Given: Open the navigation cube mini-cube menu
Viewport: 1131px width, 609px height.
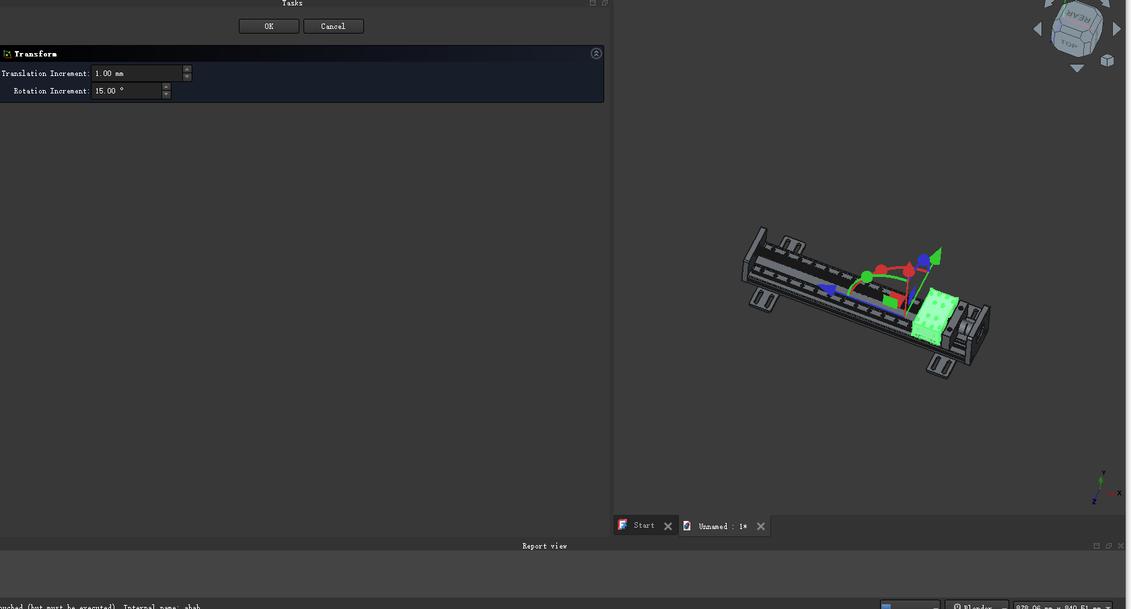Looking at the screenshot, I should coord(1107,60).
